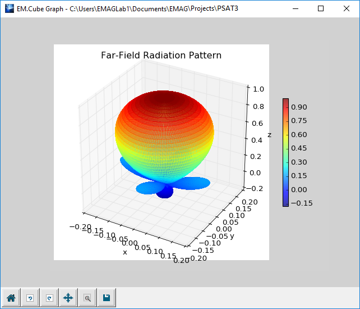Screen dimensions: 360x309
Task: Click the dark blue bottom of the colorbar
Action: [x=285, y=202]
